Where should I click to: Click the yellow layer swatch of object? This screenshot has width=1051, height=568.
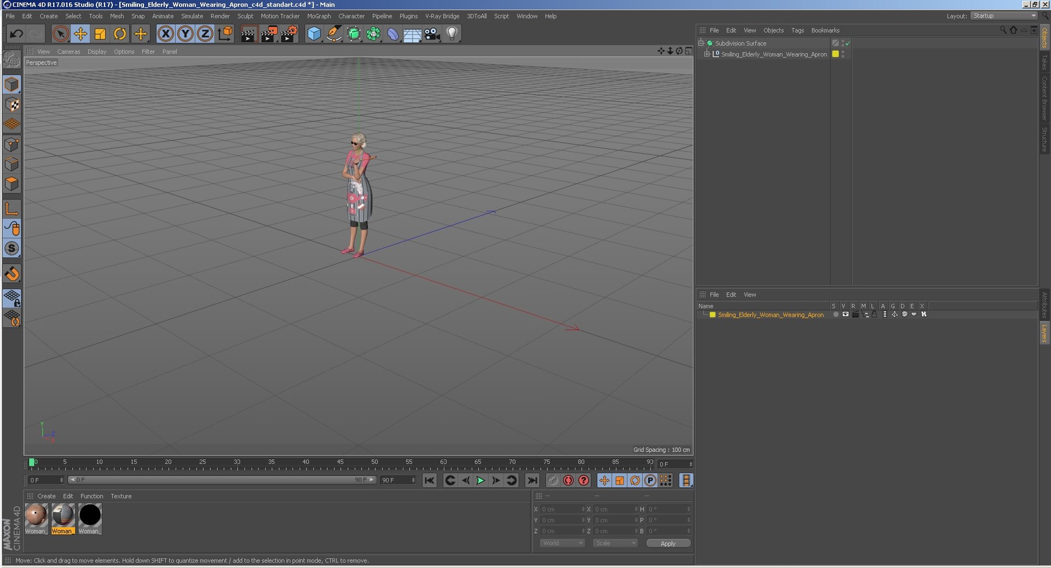(835, 54)
